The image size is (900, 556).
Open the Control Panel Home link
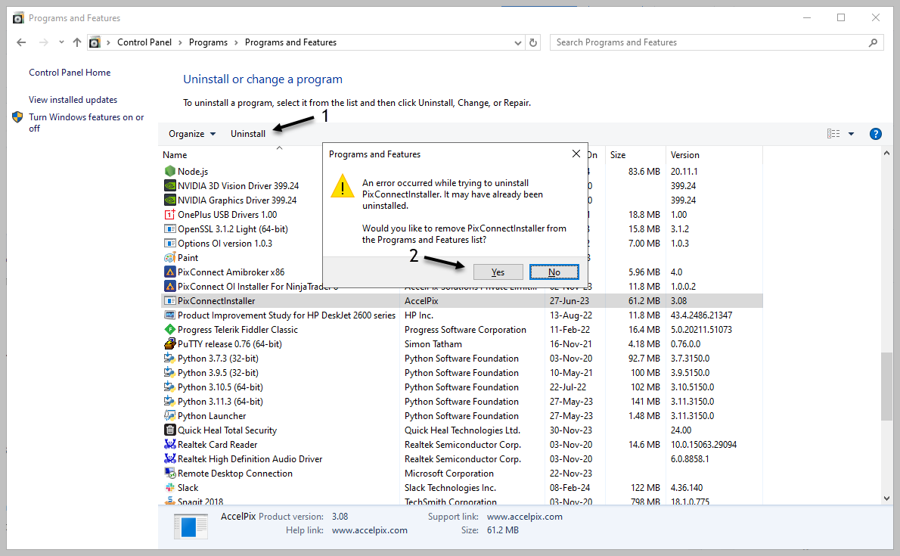click(70, 73)
